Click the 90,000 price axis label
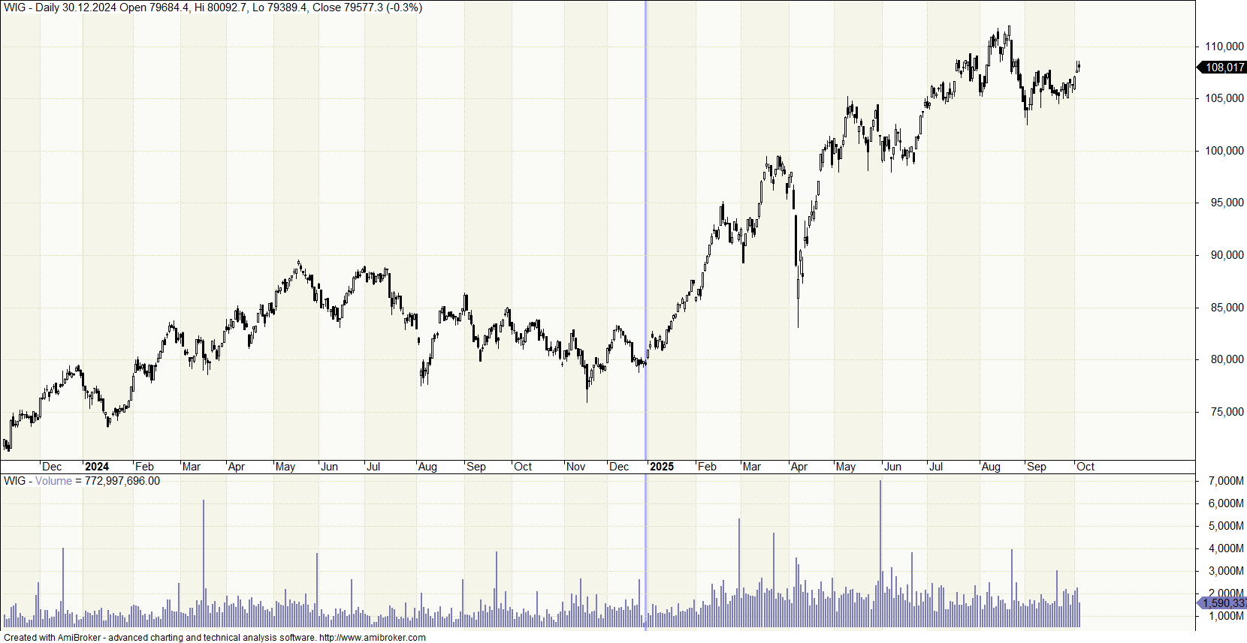 [x=1226, y=255]
